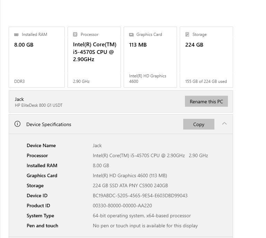This screenshot has height=238, width=266.
Task: Click the 155 GB of 224 GB used text
Action: 206,82
